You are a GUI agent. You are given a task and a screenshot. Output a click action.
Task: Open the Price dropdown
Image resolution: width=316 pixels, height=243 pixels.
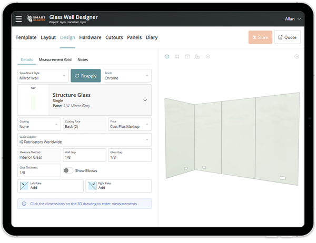pos(130,124)
